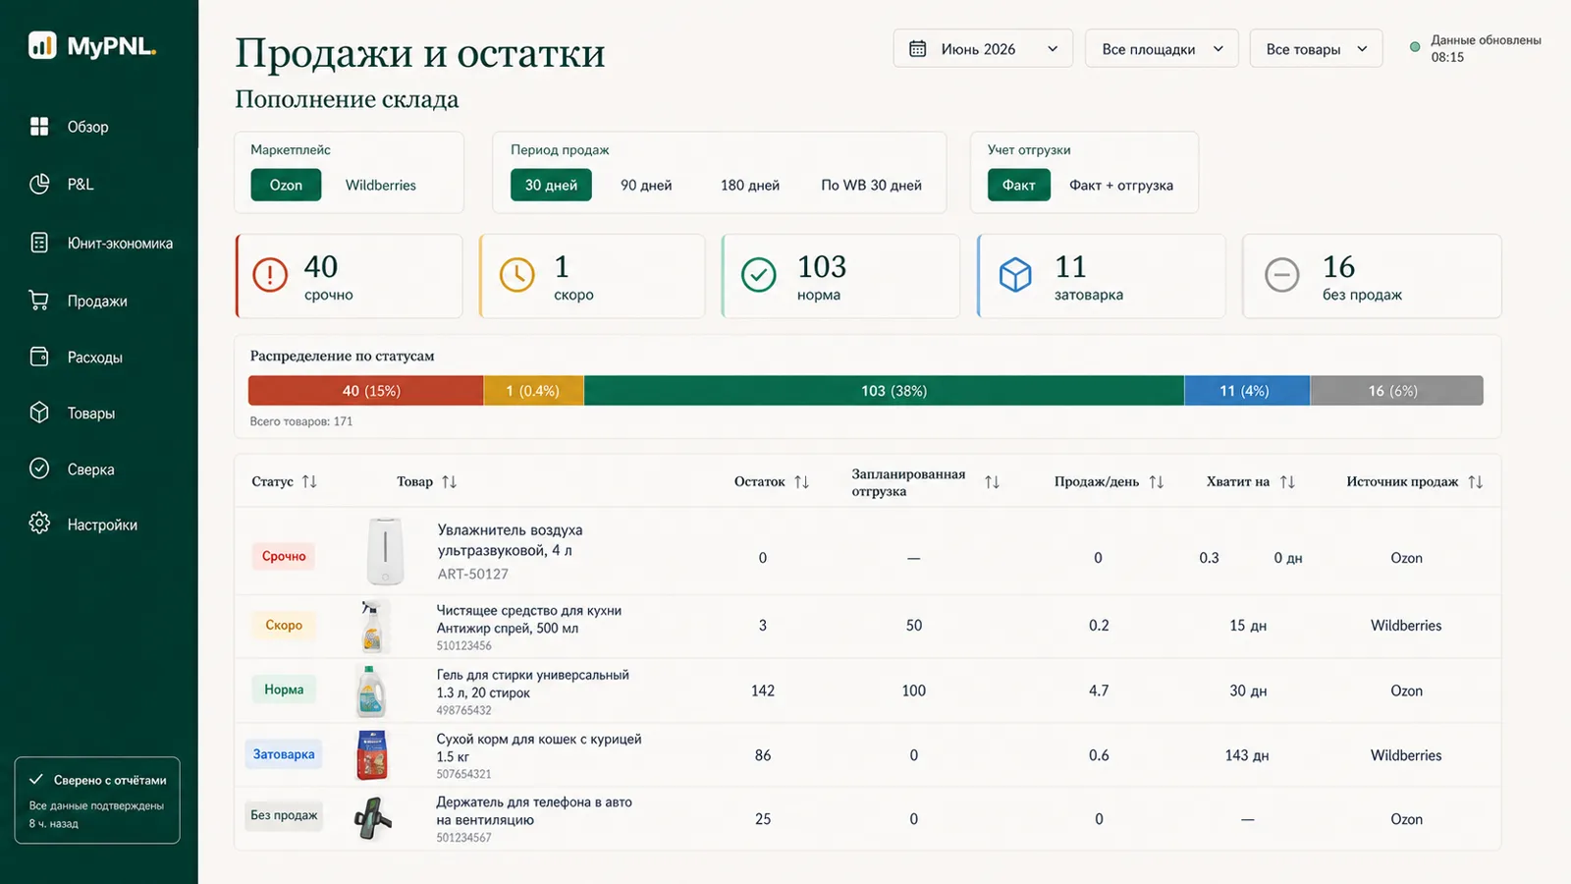Go to Обзор menu item

coord(87,127)
